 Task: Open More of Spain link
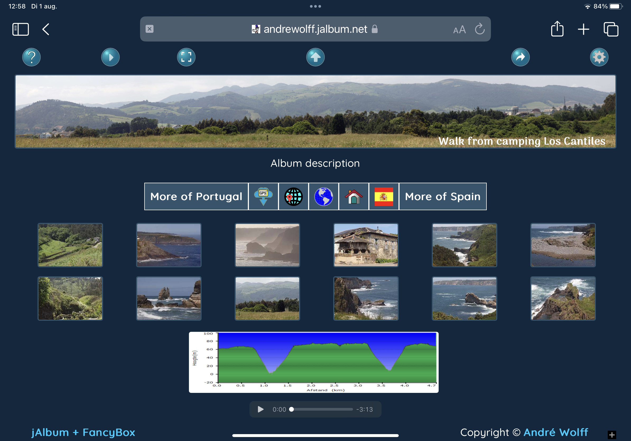pyautogui.click(x=443, y=197)
